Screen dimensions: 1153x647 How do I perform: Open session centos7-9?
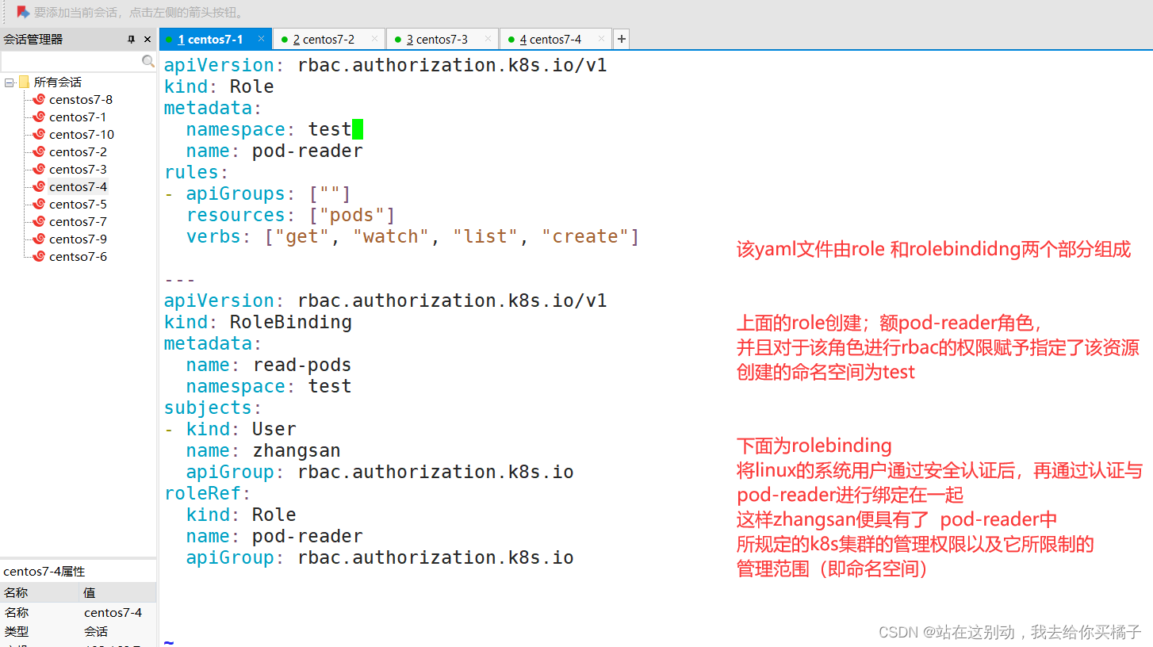78,239
